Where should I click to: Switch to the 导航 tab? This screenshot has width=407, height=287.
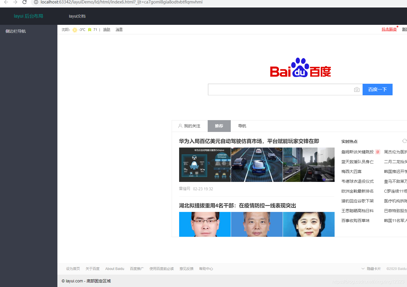click(242, 126)
